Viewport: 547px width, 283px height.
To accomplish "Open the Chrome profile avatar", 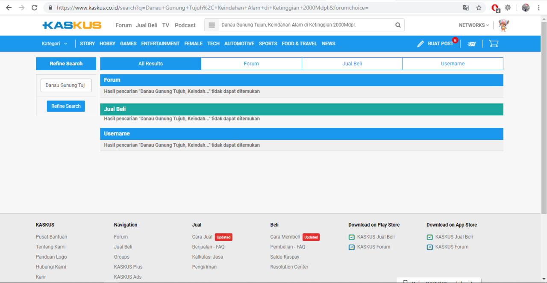I will 526,8.
